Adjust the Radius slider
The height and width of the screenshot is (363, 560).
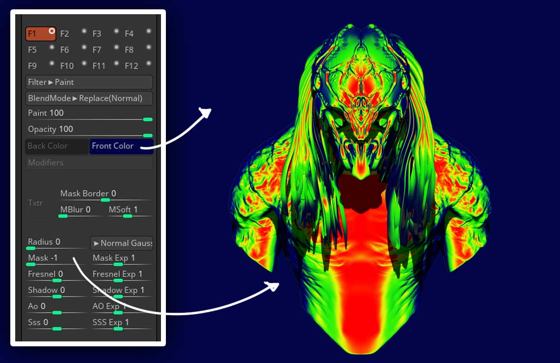pos(57,244)
